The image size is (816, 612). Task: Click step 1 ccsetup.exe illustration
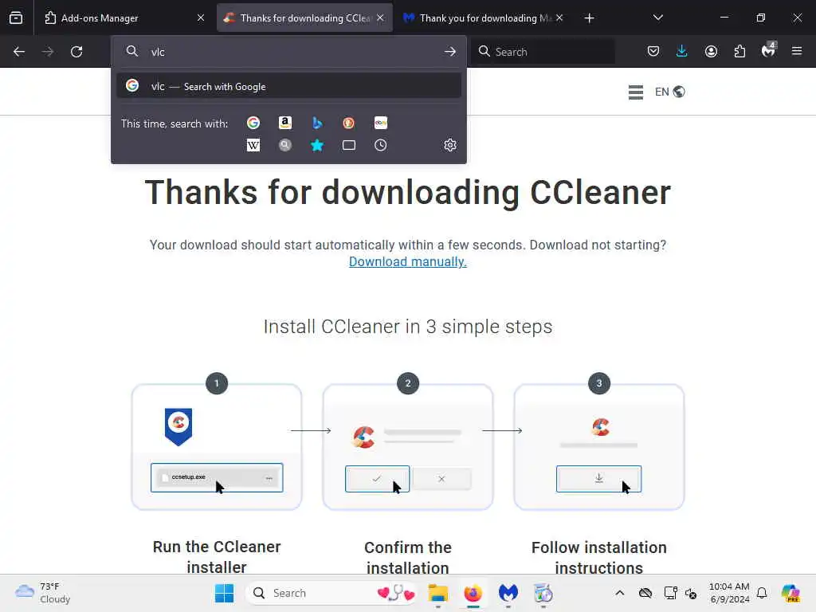217,477
